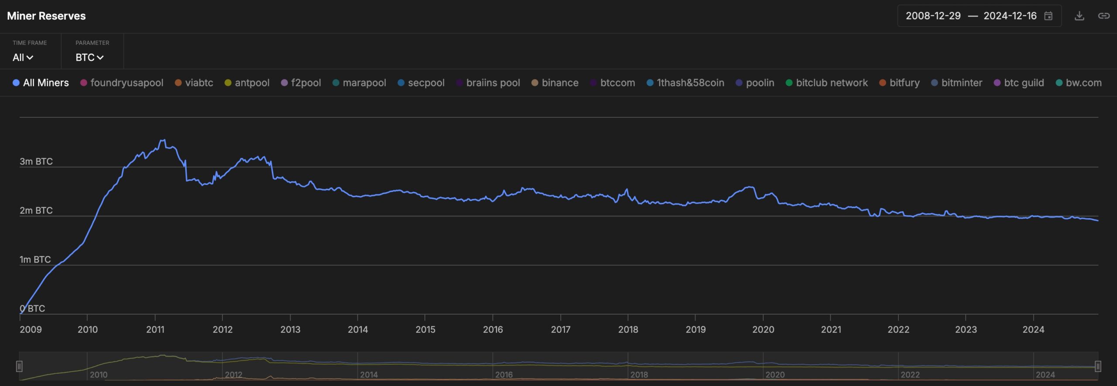Open the Parameter BTC dropdown
The image size is (1117, 386).
pyautogui.click(x=89, y=58)
